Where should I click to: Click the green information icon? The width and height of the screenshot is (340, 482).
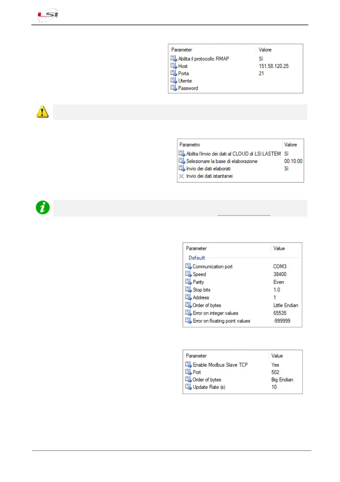[43, 208]
